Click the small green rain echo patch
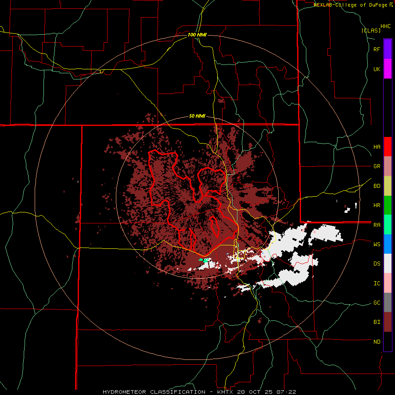Screen dimensions: 395x395 pos(205,260)
